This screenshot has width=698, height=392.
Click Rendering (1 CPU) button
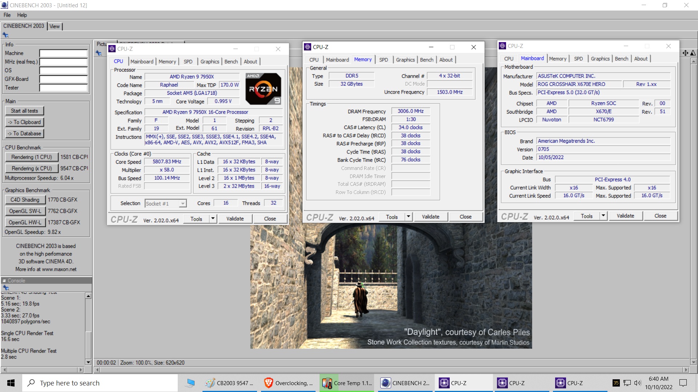[32, 157]
